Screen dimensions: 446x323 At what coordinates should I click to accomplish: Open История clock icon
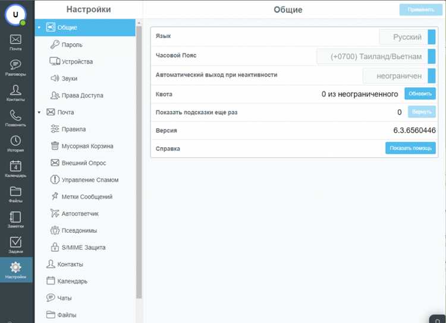pos(15,141)
